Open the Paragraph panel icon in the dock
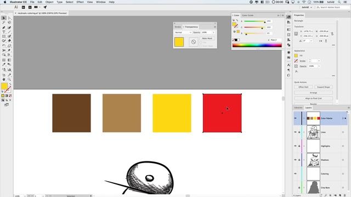 coord(288,70)
